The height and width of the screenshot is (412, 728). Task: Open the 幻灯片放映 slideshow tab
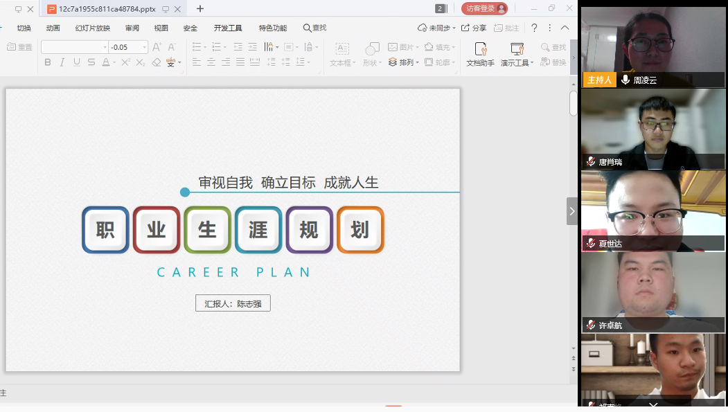pyautogui.click(x=92, y=28)
